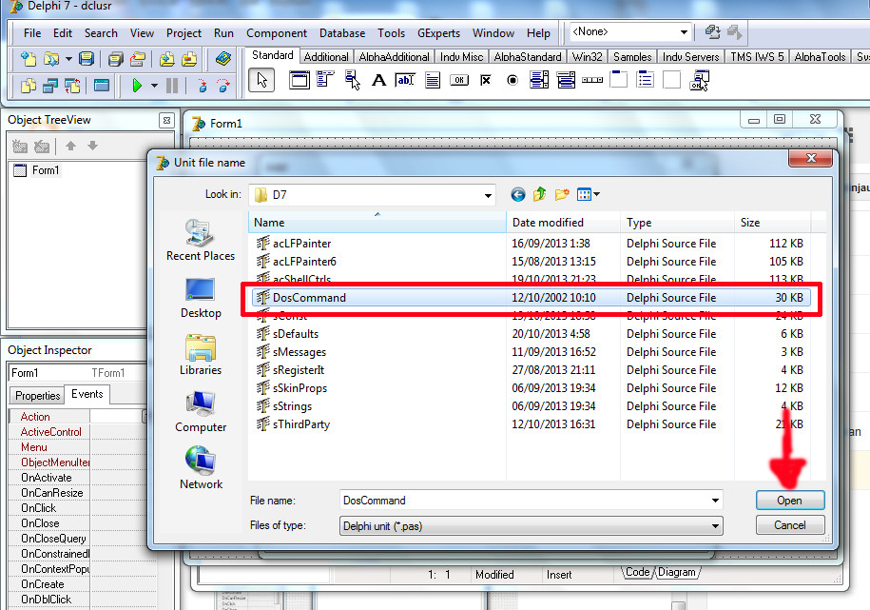Switch to the Win32 palette tab

587,57
